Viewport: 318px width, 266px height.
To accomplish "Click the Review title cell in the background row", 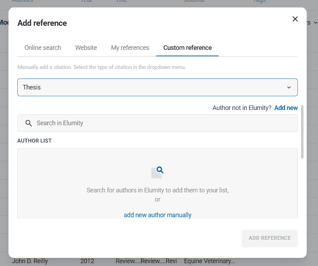I will coord(146,261).
